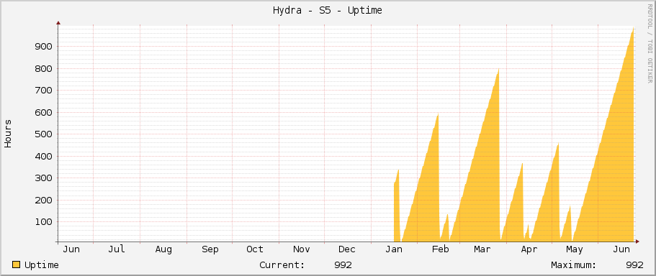
Task: Click the 'Dec' month label
Action: [347, 249]
